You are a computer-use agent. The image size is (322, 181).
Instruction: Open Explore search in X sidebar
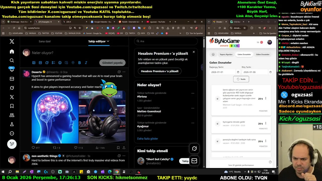coord(12,60)
